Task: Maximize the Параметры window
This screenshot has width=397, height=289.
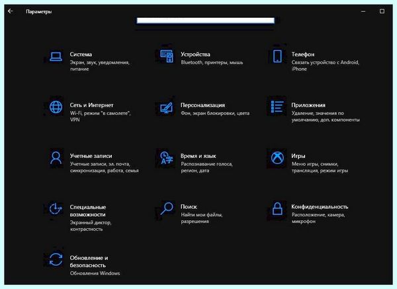Action: 382,11
